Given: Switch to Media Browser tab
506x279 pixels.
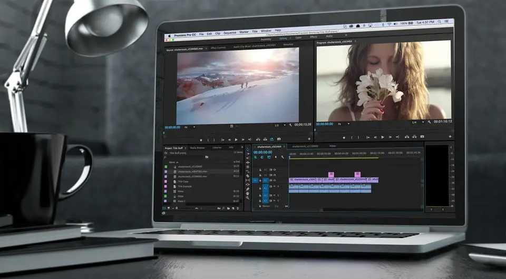Looking at the screenshot, I should coord(198,147).
